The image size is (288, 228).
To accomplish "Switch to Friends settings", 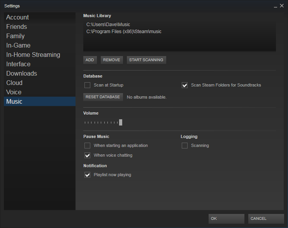I will point(17,27).
